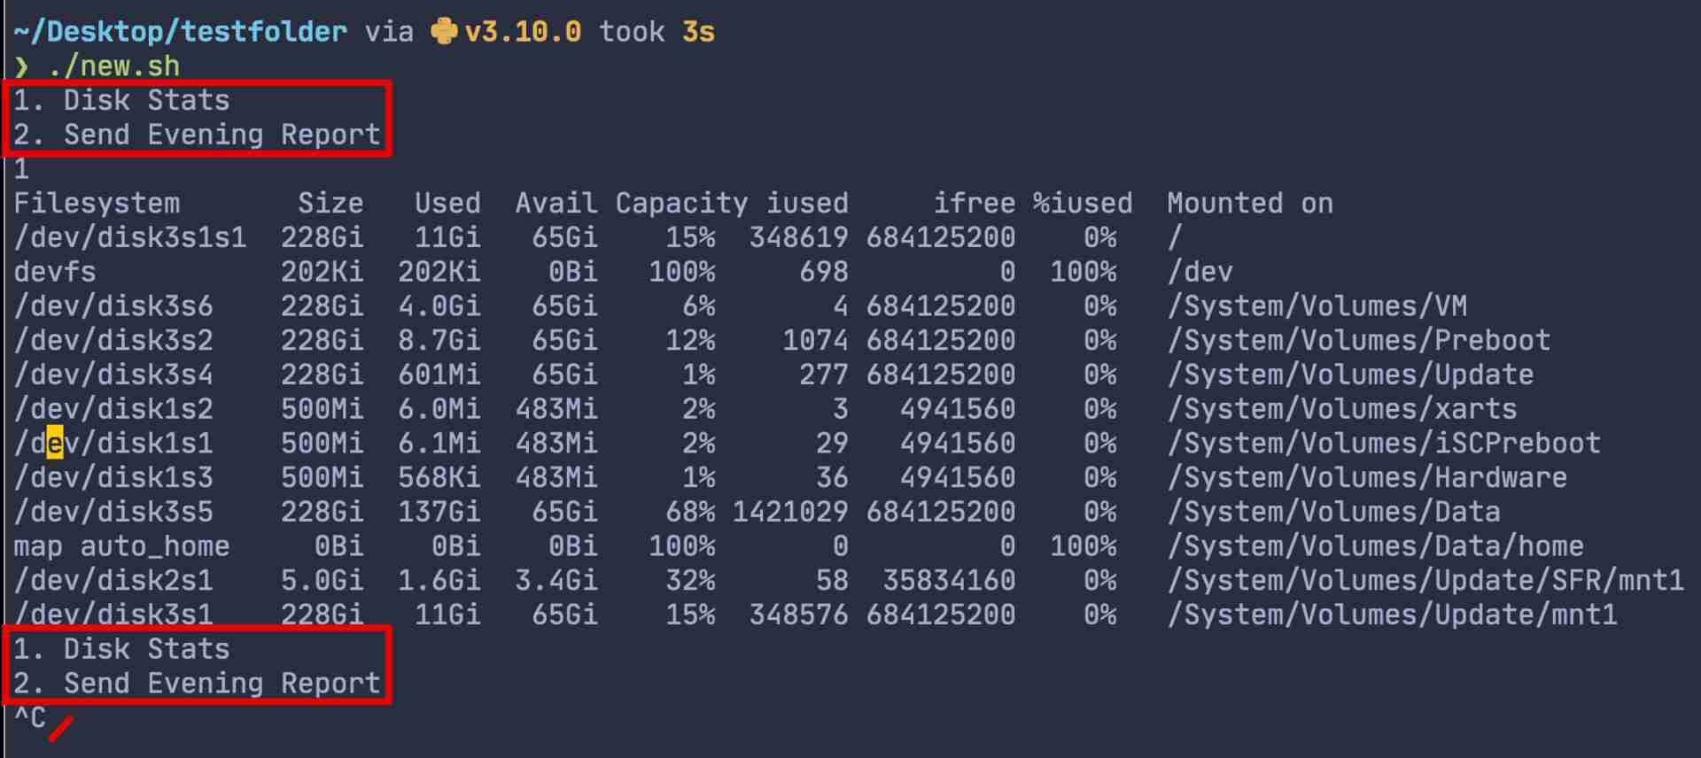Click the /System/Volumes/iSCPreboot mount point
The image size is (1701, 758).
click(1384, 443)
